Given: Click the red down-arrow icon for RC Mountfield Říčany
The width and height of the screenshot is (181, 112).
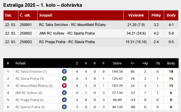Looking at the screenshot, I should click(64, 86).
